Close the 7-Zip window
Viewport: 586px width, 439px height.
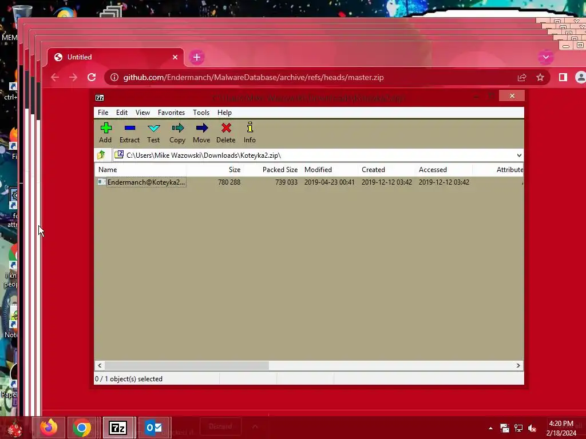coord(512,96)
